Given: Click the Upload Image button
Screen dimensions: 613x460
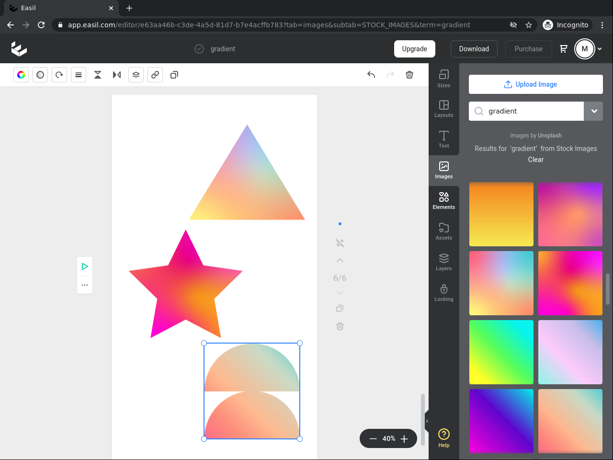Looking at the screenshot, I should (x=535, y=84).
